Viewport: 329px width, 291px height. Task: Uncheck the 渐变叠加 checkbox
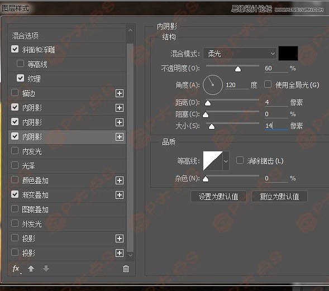click(15, 194)
